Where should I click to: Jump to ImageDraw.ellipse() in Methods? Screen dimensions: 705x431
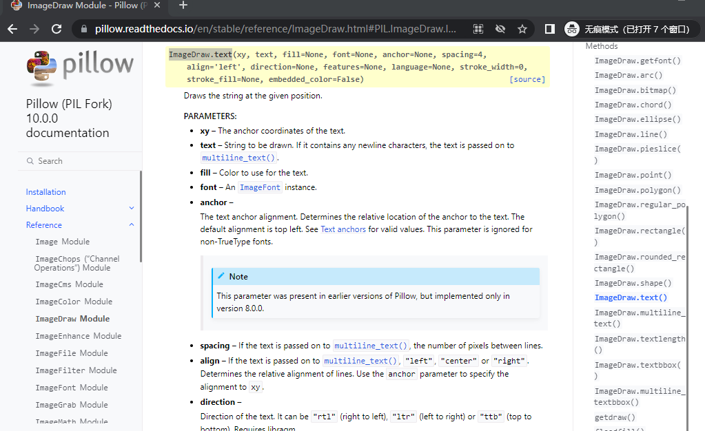pos(637,119)
